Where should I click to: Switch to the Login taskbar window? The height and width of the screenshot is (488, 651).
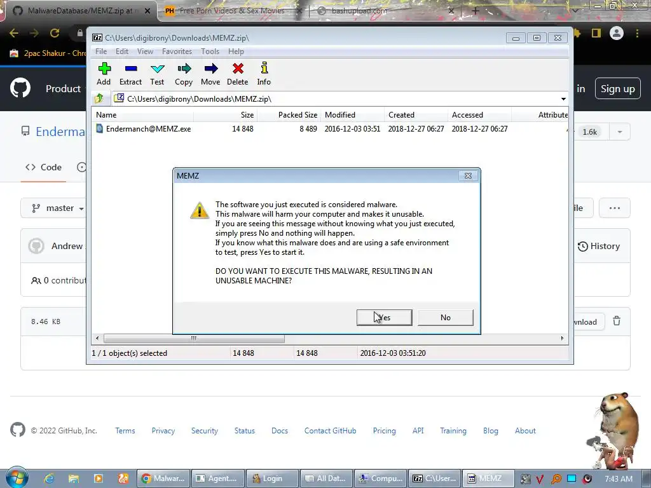pyautogui.click(x=272, y=478)
